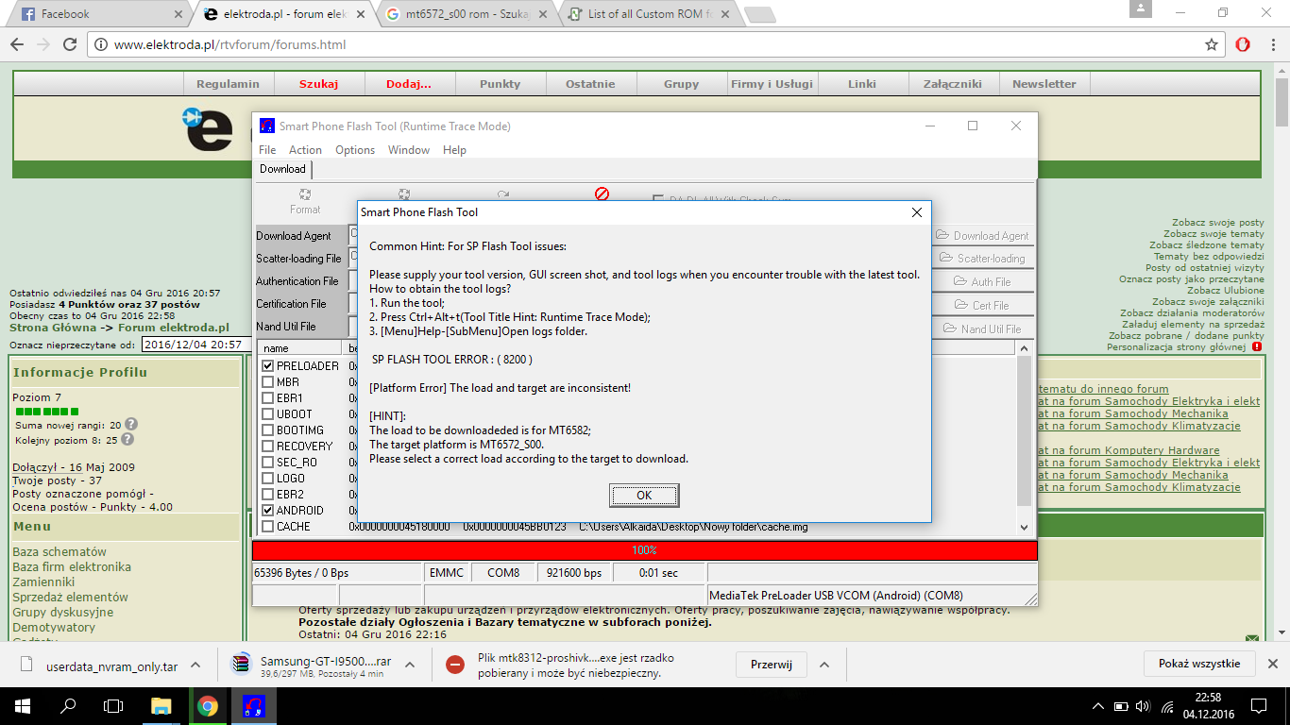
Task: Go back using the browser back arrow
Action: click(x=17, y=44)
